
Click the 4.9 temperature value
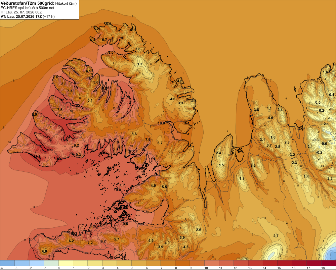[x=153, y=185]
